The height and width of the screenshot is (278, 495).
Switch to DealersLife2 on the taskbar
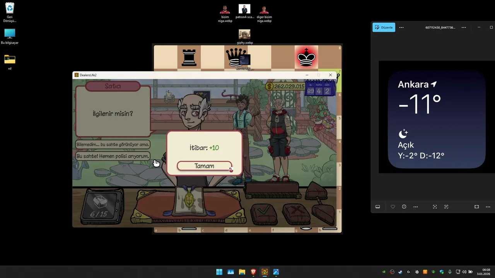[265, 272]
